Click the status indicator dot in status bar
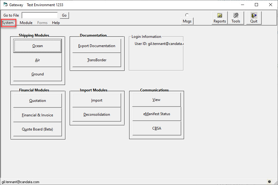The image size is (278, 185). click(x=269, y=181)
